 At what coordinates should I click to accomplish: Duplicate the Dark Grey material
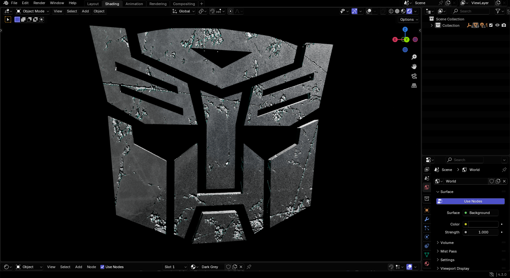click(x=235, y=267)
